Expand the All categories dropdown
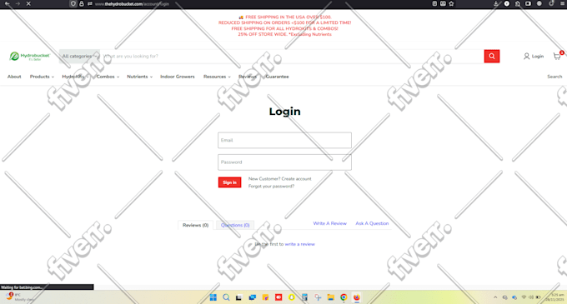 pos(79,57)
